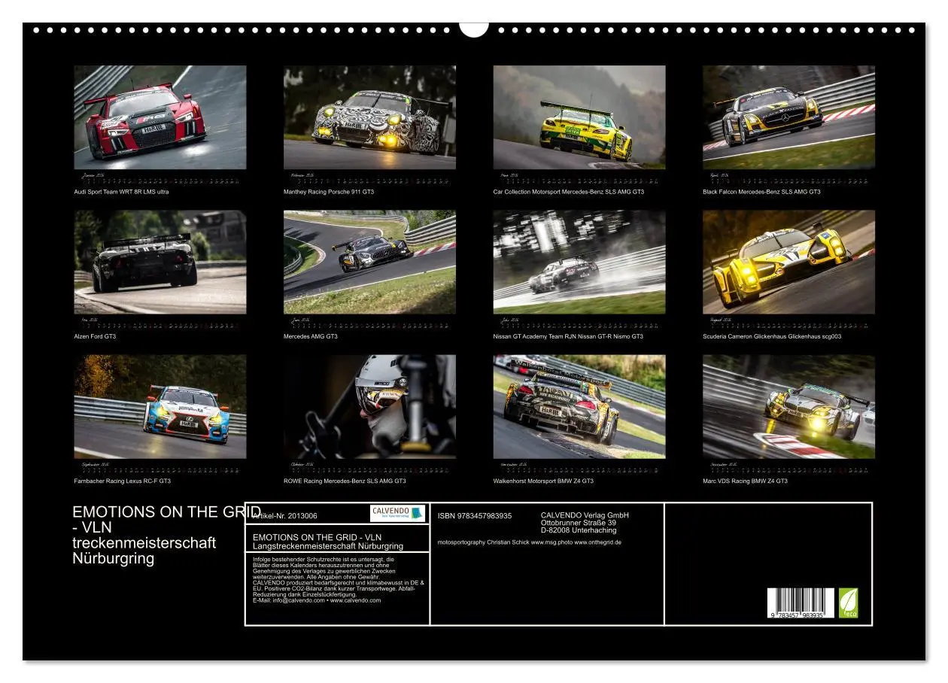Click the Walkenhorst BMW Z4 photo

(x=579, y=407)
